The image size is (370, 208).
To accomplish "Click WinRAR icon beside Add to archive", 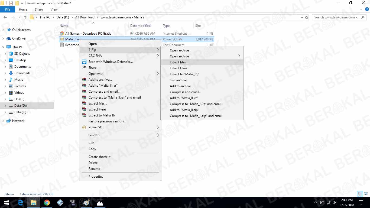I will click(84, 80).
